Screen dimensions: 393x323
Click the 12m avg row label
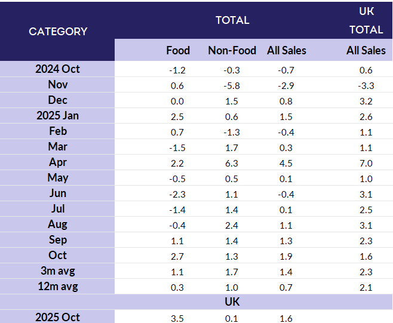click(x=57, y=287)
